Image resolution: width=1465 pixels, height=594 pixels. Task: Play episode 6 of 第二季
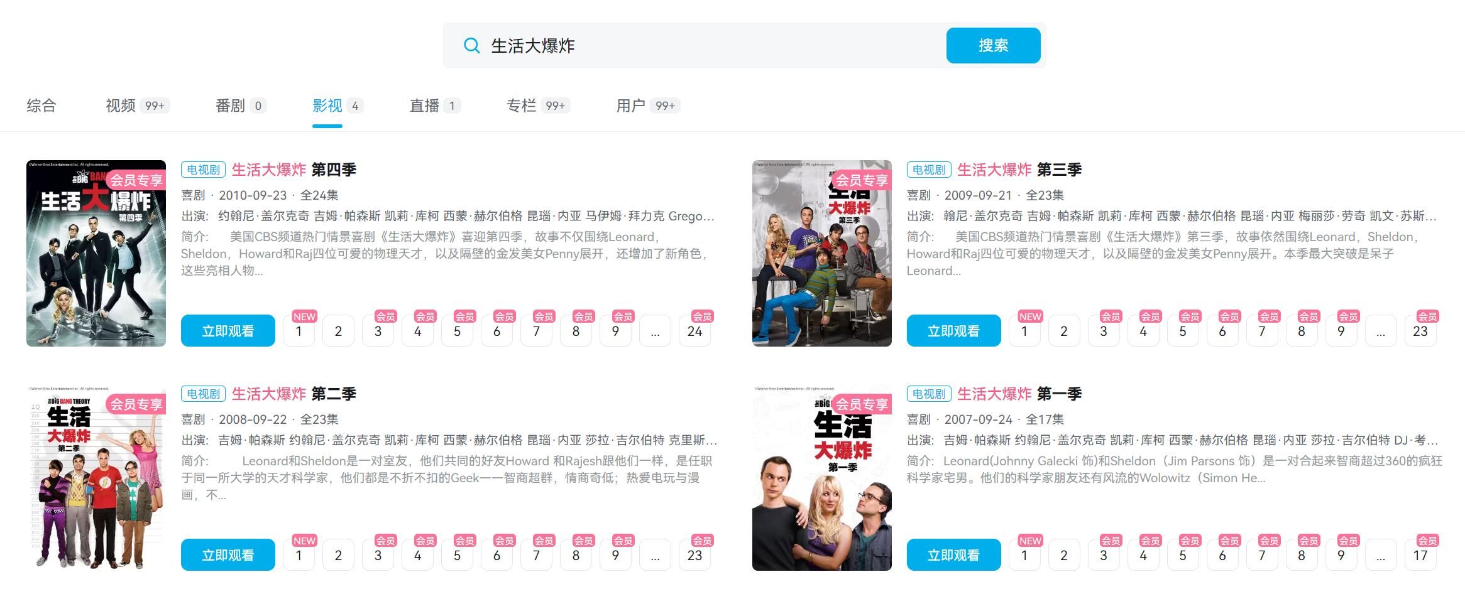point(497,555)
